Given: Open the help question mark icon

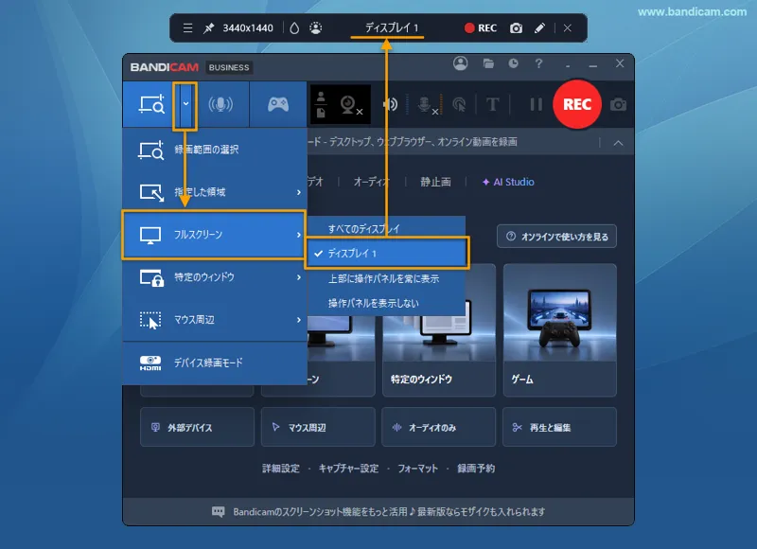Looking at the screenshot, I should point(538,63).
